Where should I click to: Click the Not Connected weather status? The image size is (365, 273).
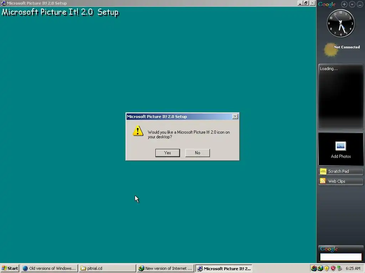[346, 47]
